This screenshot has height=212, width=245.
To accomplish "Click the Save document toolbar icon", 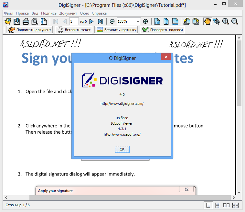I will coord(17,21).
